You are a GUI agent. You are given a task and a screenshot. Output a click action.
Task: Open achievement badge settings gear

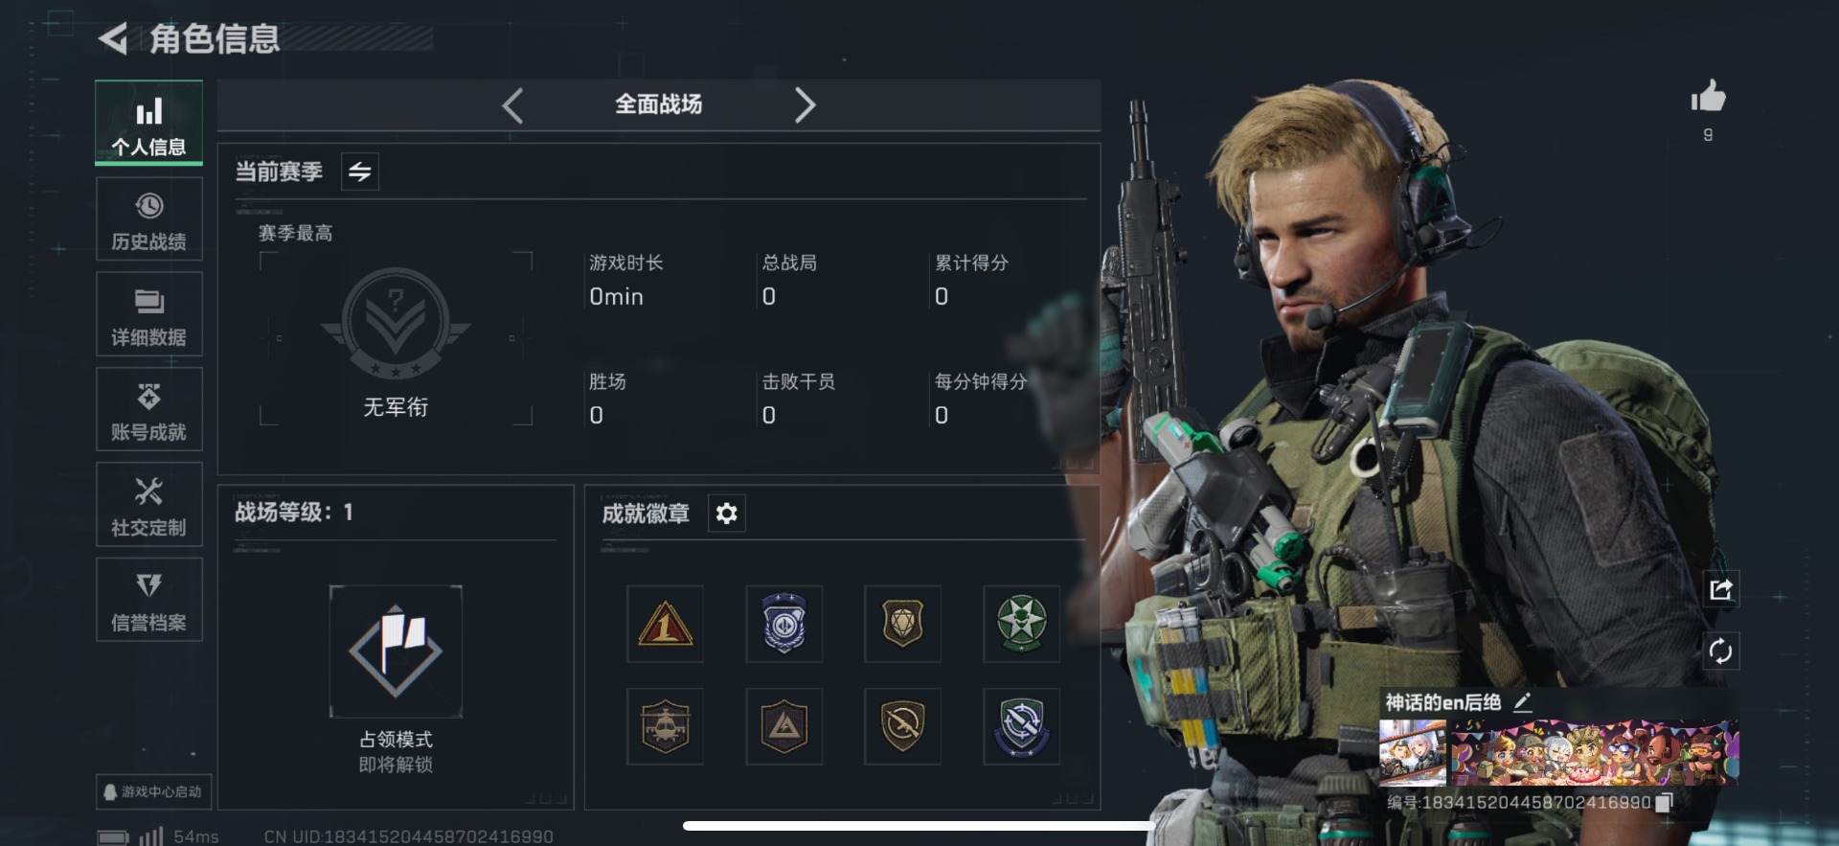pos(727,514)
